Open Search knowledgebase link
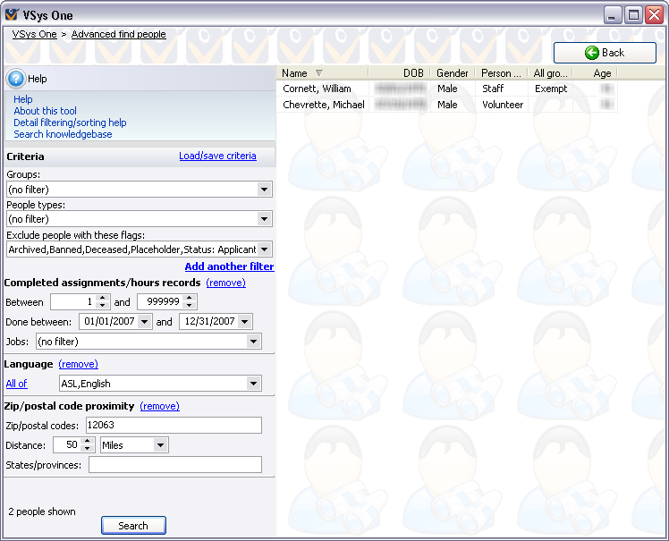The height and width of the screenshot is (541, 669). 63,134
